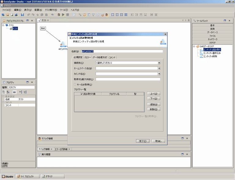Click the A-Z sort icon in Properties panel

[x=8, y=92]
